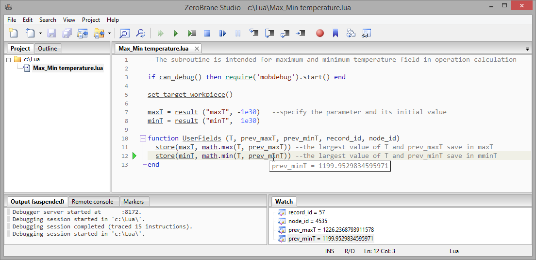Screen dimensions: 536x260
Task: Toggle breakpoint using the red circle icon
Action: point(319,33)
